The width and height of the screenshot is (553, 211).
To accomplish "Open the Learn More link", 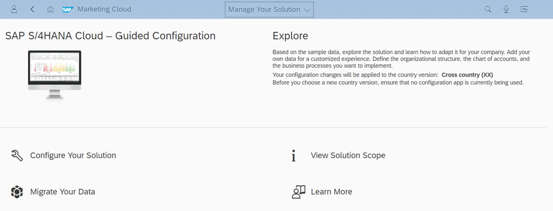I will [331, 192].
